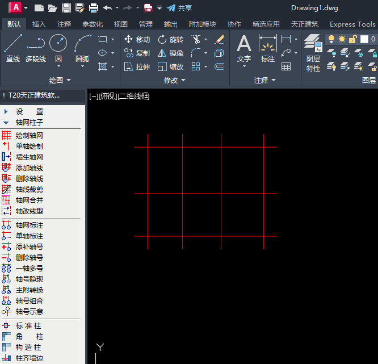Click the DWF export icon
This screenshot has height=364, width=378.
(148, 8)
